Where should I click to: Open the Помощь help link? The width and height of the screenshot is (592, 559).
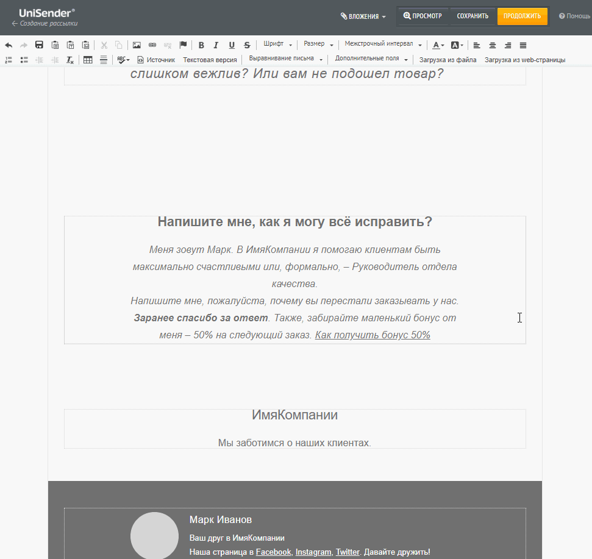click(575, 16)
